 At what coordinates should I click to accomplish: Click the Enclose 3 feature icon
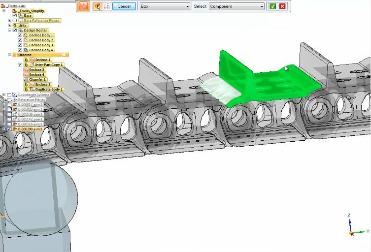(26, 70)
